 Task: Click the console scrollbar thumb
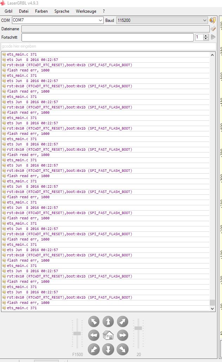[212, 302]
